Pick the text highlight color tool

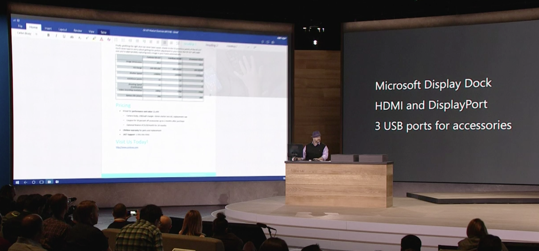pos(94,39)
